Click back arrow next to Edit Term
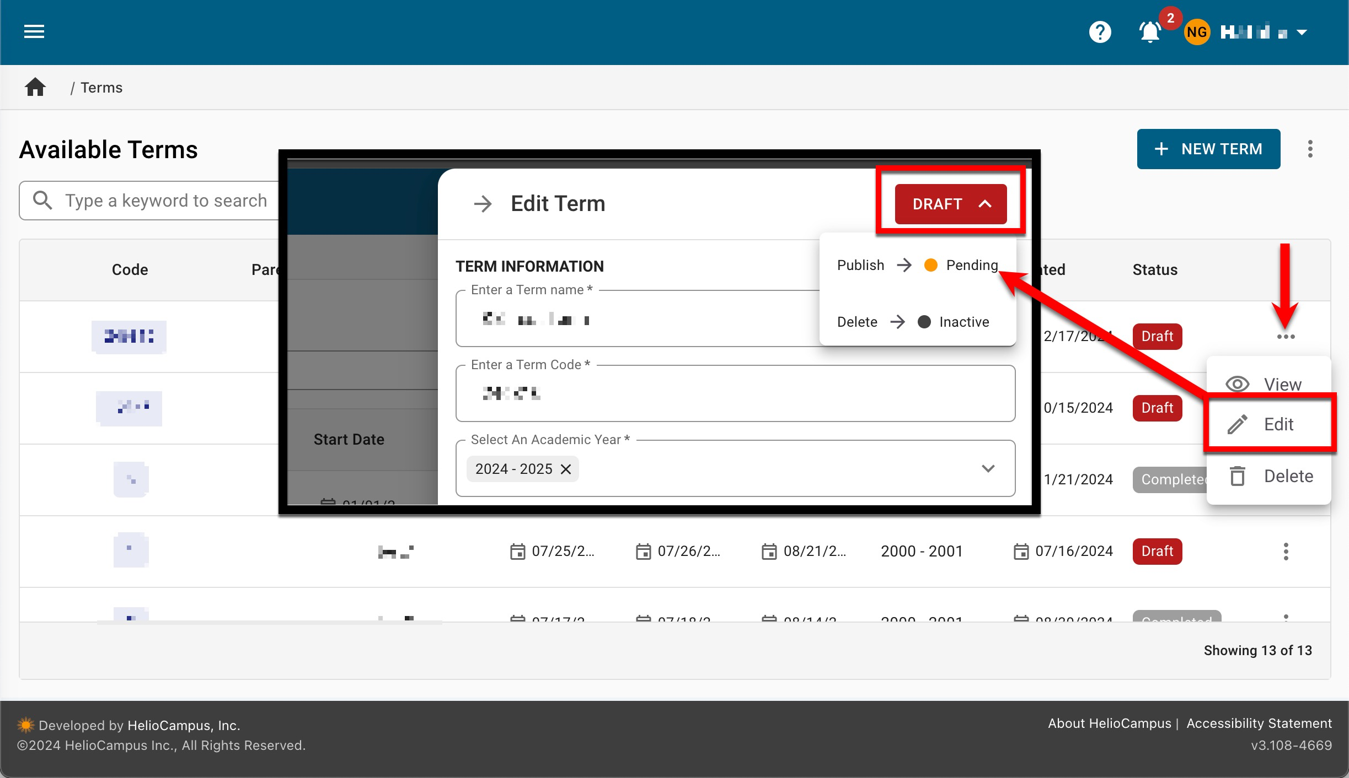1349x778 pixels. point(483,204)
